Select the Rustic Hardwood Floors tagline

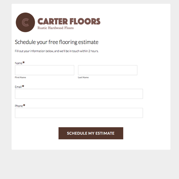(56, 28)
